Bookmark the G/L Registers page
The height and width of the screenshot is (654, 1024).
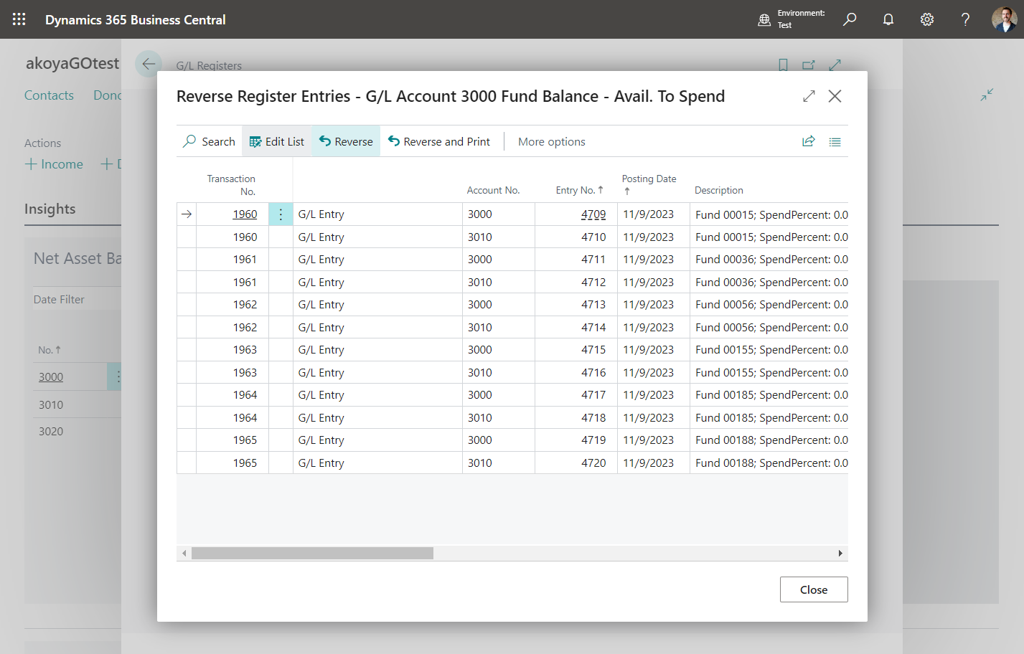click(x=783, y=65)
